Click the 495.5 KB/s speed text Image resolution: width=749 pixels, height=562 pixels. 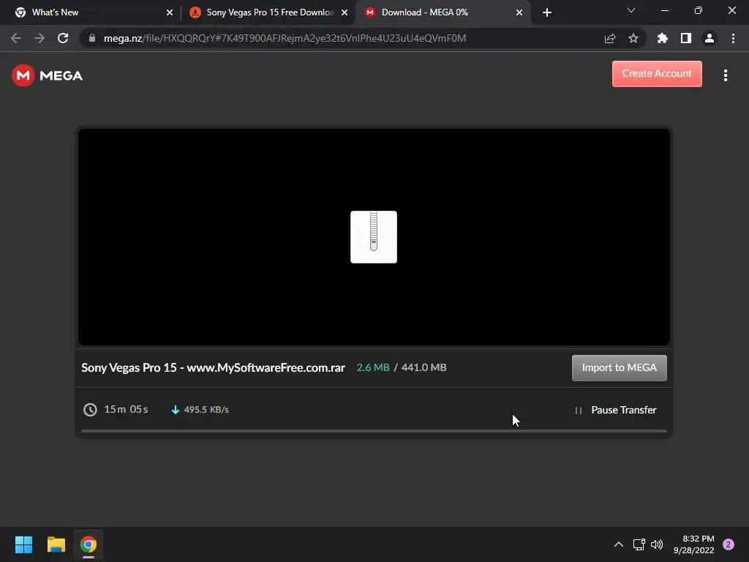pyautogui.click(x=206, y=410)
